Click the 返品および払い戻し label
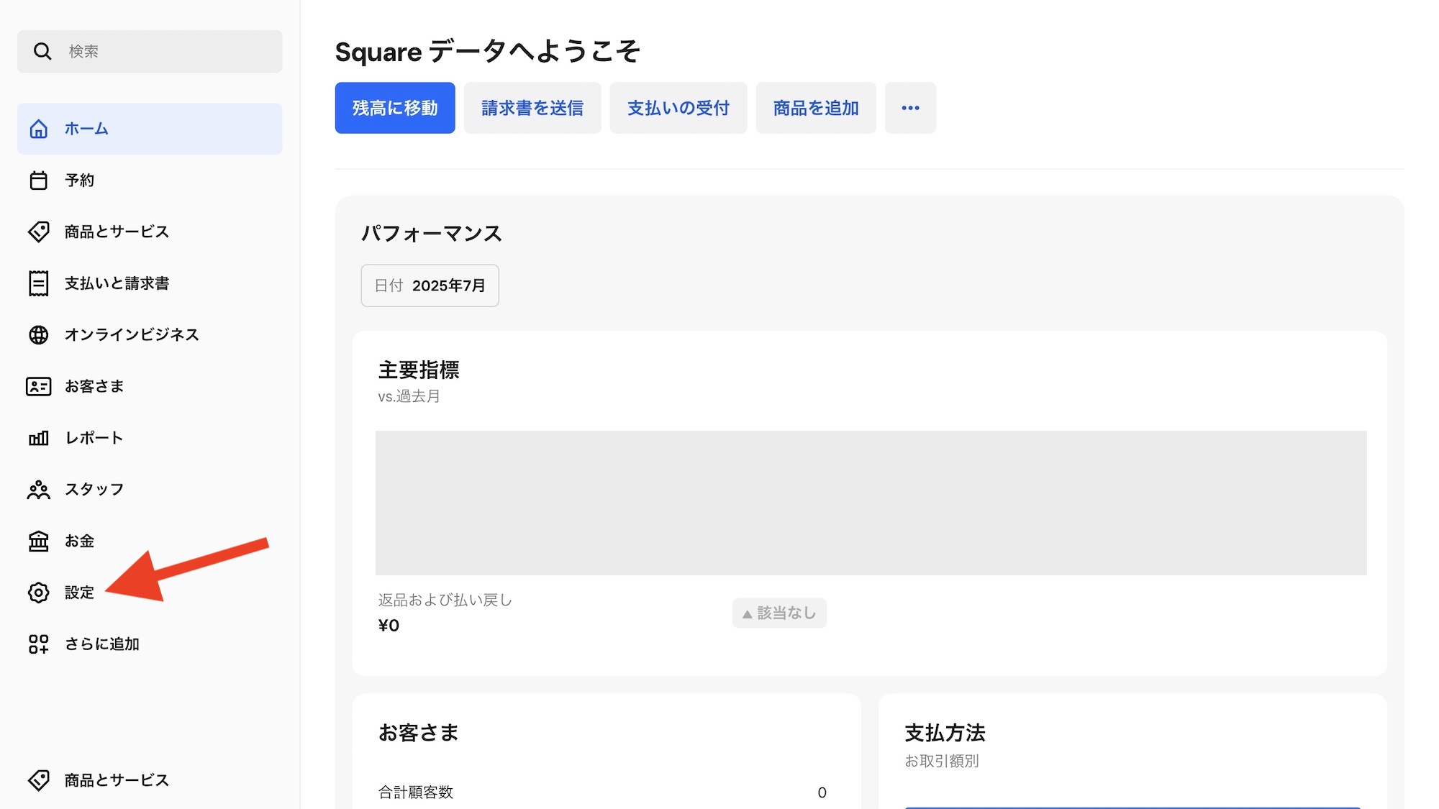This screenshot has height=809, width=1439. tap(445, 600)
